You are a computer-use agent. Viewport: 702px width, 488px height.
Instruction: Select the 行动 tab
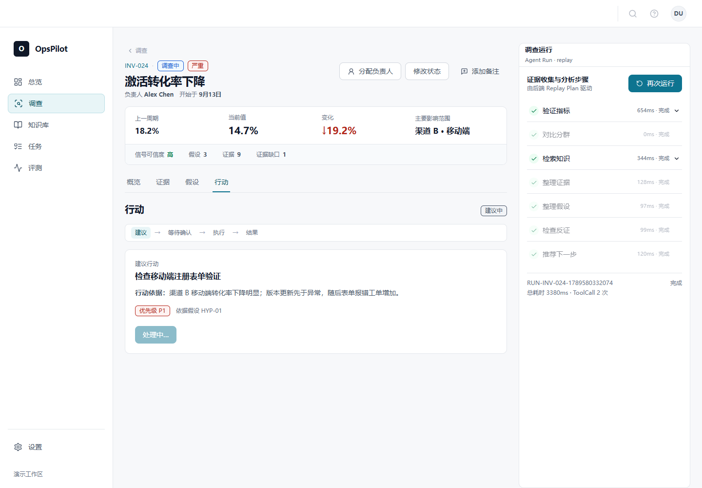221,182
